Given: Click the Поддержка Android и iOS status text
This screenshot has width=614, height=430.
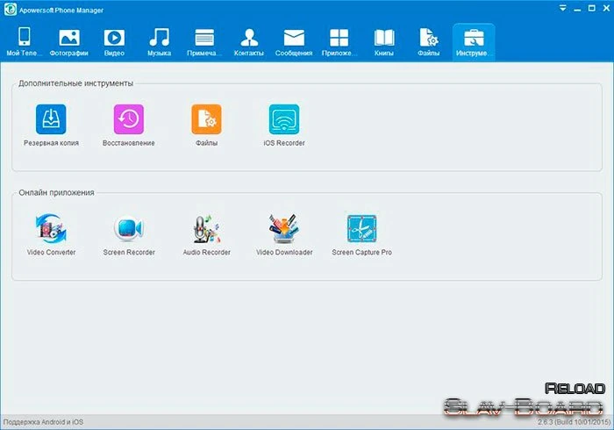Looking at the screenshot, I should (43, 422).
